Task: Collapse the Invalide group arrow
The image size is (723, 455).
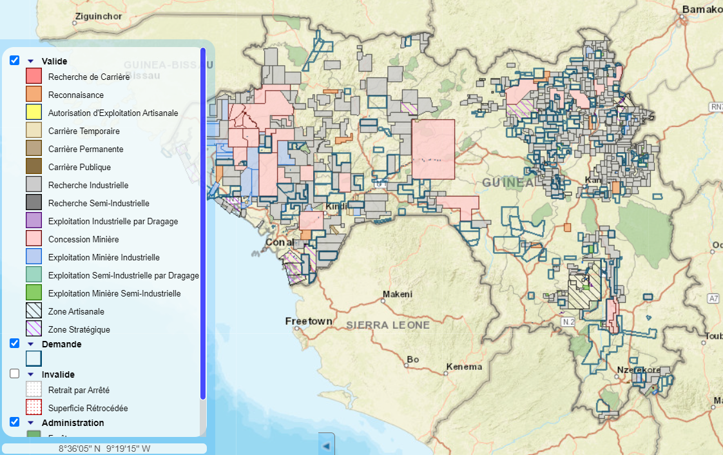Action: pyautogui.click(x=30, y=374)
